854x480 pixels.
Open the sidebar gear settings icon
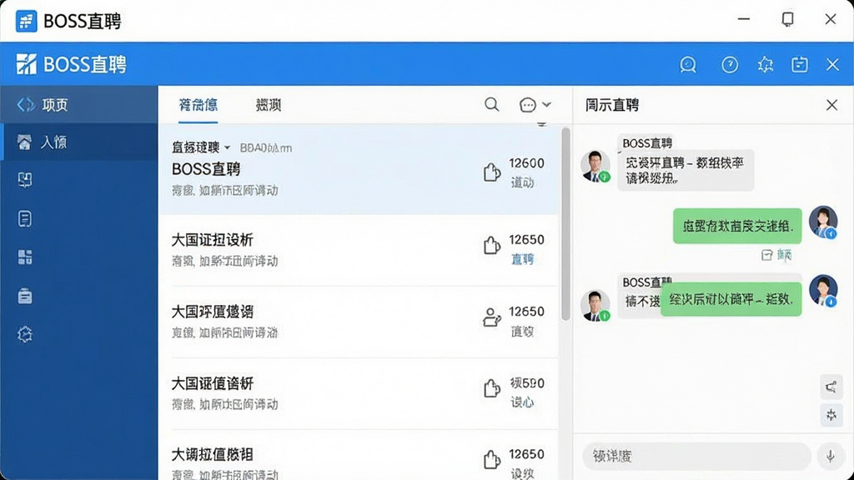(x=24, y=334)
